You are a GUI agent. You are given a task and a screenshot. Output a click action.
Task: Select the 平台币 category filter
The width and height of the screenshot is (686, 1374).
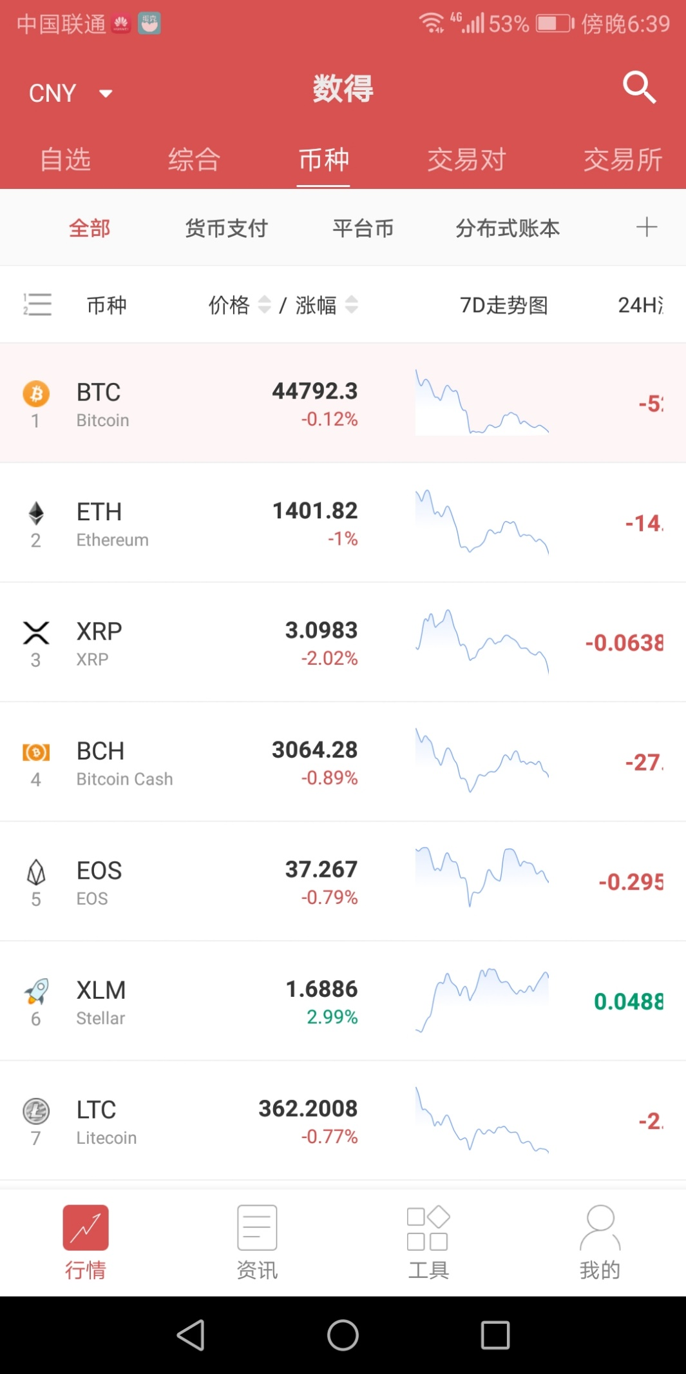pyautogui.click(x=363, y=228)
